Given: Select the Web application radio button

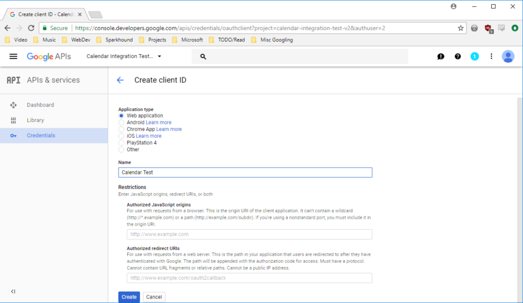Looking at the screenshot, I should (x=121, y=116).
